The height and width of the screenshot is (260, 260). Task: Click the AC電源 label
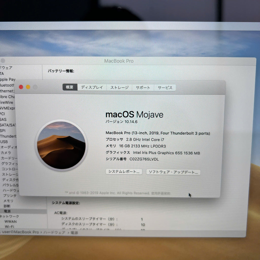click(61, 213)
